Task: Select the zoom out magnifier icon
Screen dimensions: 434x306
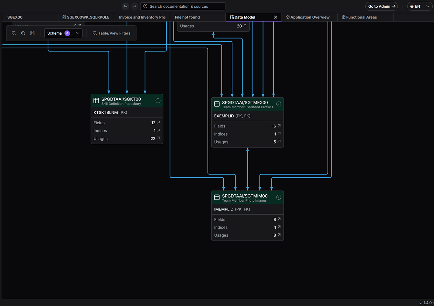Action: pos(14,33)
